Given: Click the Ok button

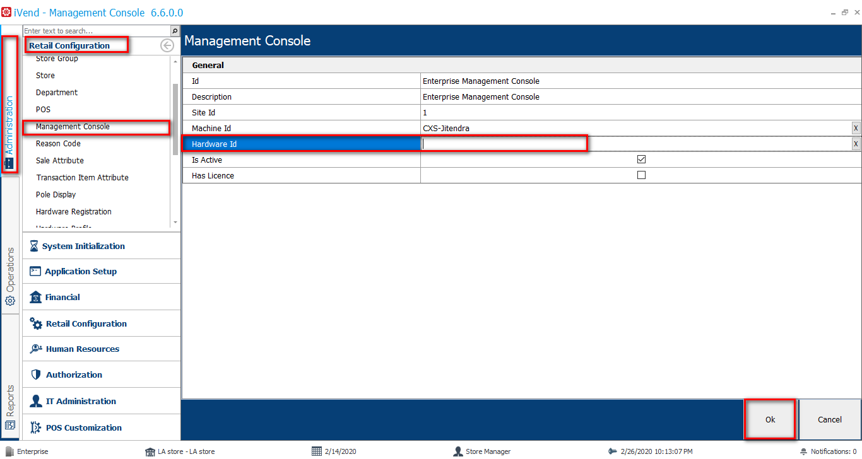Looking at the screenshot, I should tap(770, 419).
